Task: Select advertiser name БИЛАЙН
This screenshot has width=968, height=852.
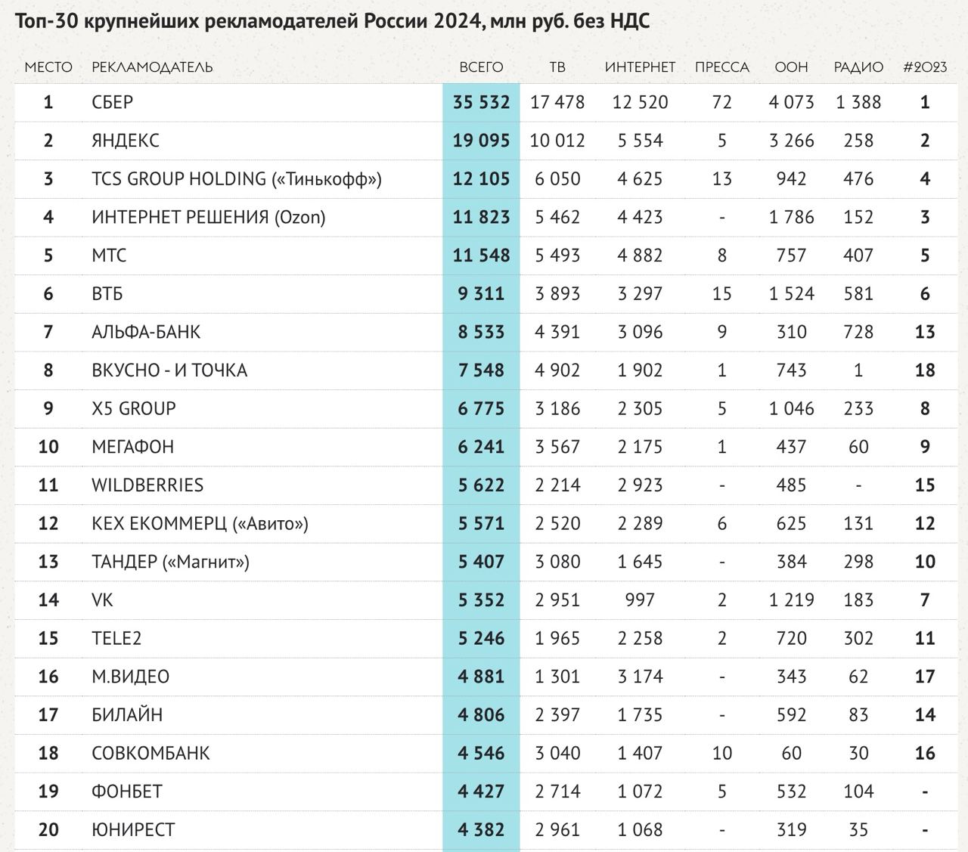Action: pyautogui.click(x=127, y=715)
